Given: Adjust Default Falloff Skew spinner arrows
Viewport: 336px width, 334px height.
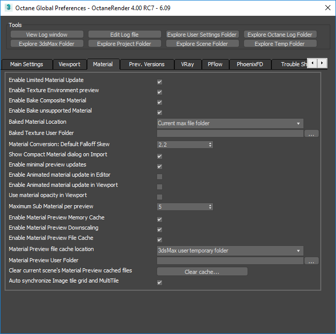Looking at the screenshot, I should click(x=210, y=145).
